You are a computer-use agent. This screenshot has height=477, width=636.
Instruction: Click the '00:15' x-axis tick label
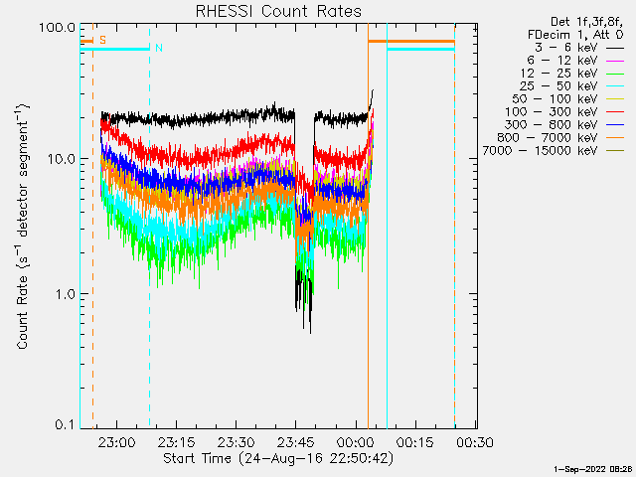[415, 441]
